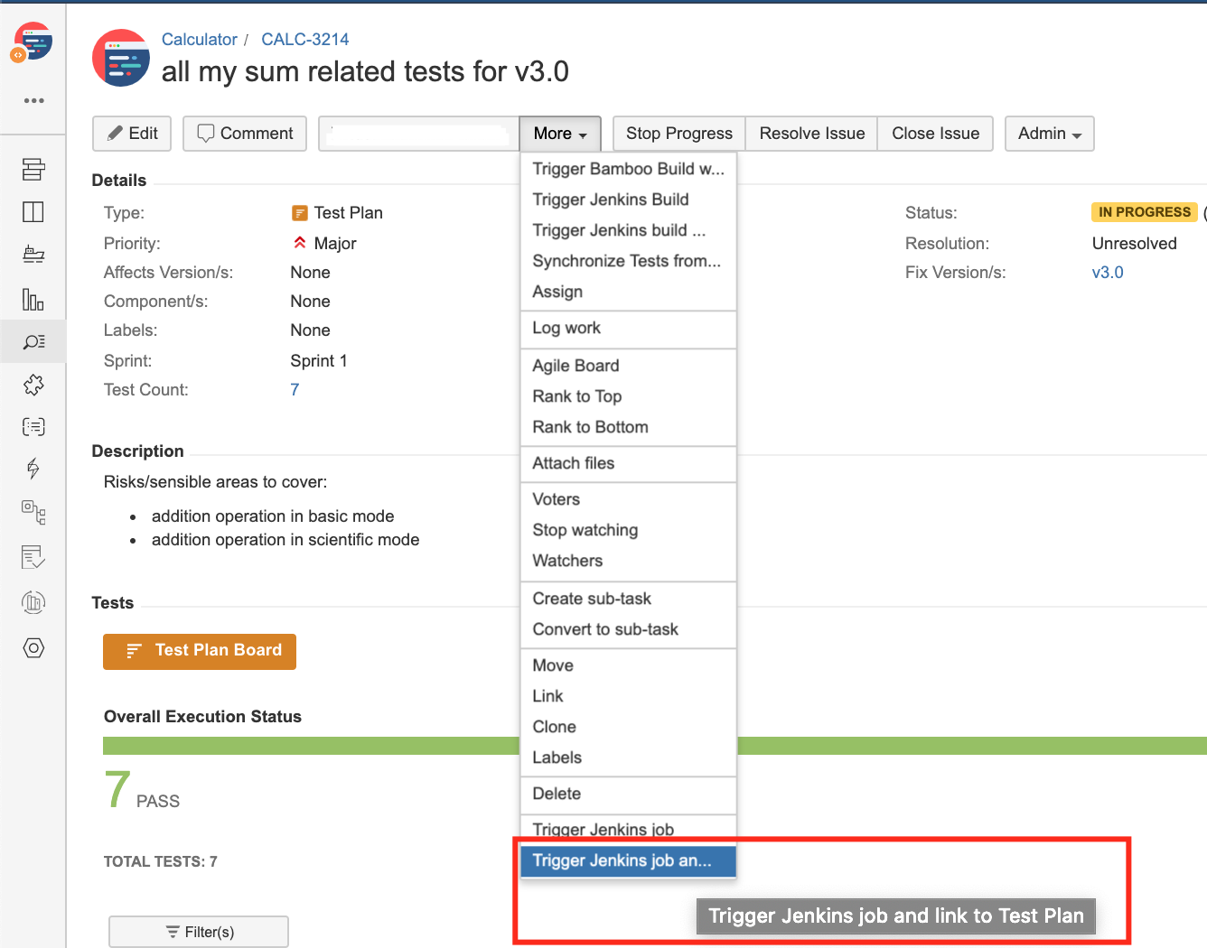
Task: Select Labels from More menu
Action: pyautogui.click(x=629, y=757)
